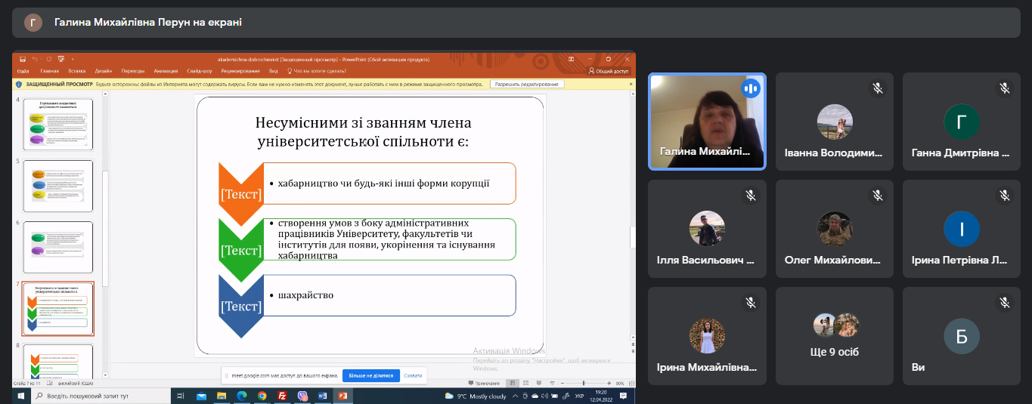The image size is (1032, 404).
Task: Click the Save icon in PowerPoint's quick access toolbar
Action: pyautogui.click(x=23, y=59)
